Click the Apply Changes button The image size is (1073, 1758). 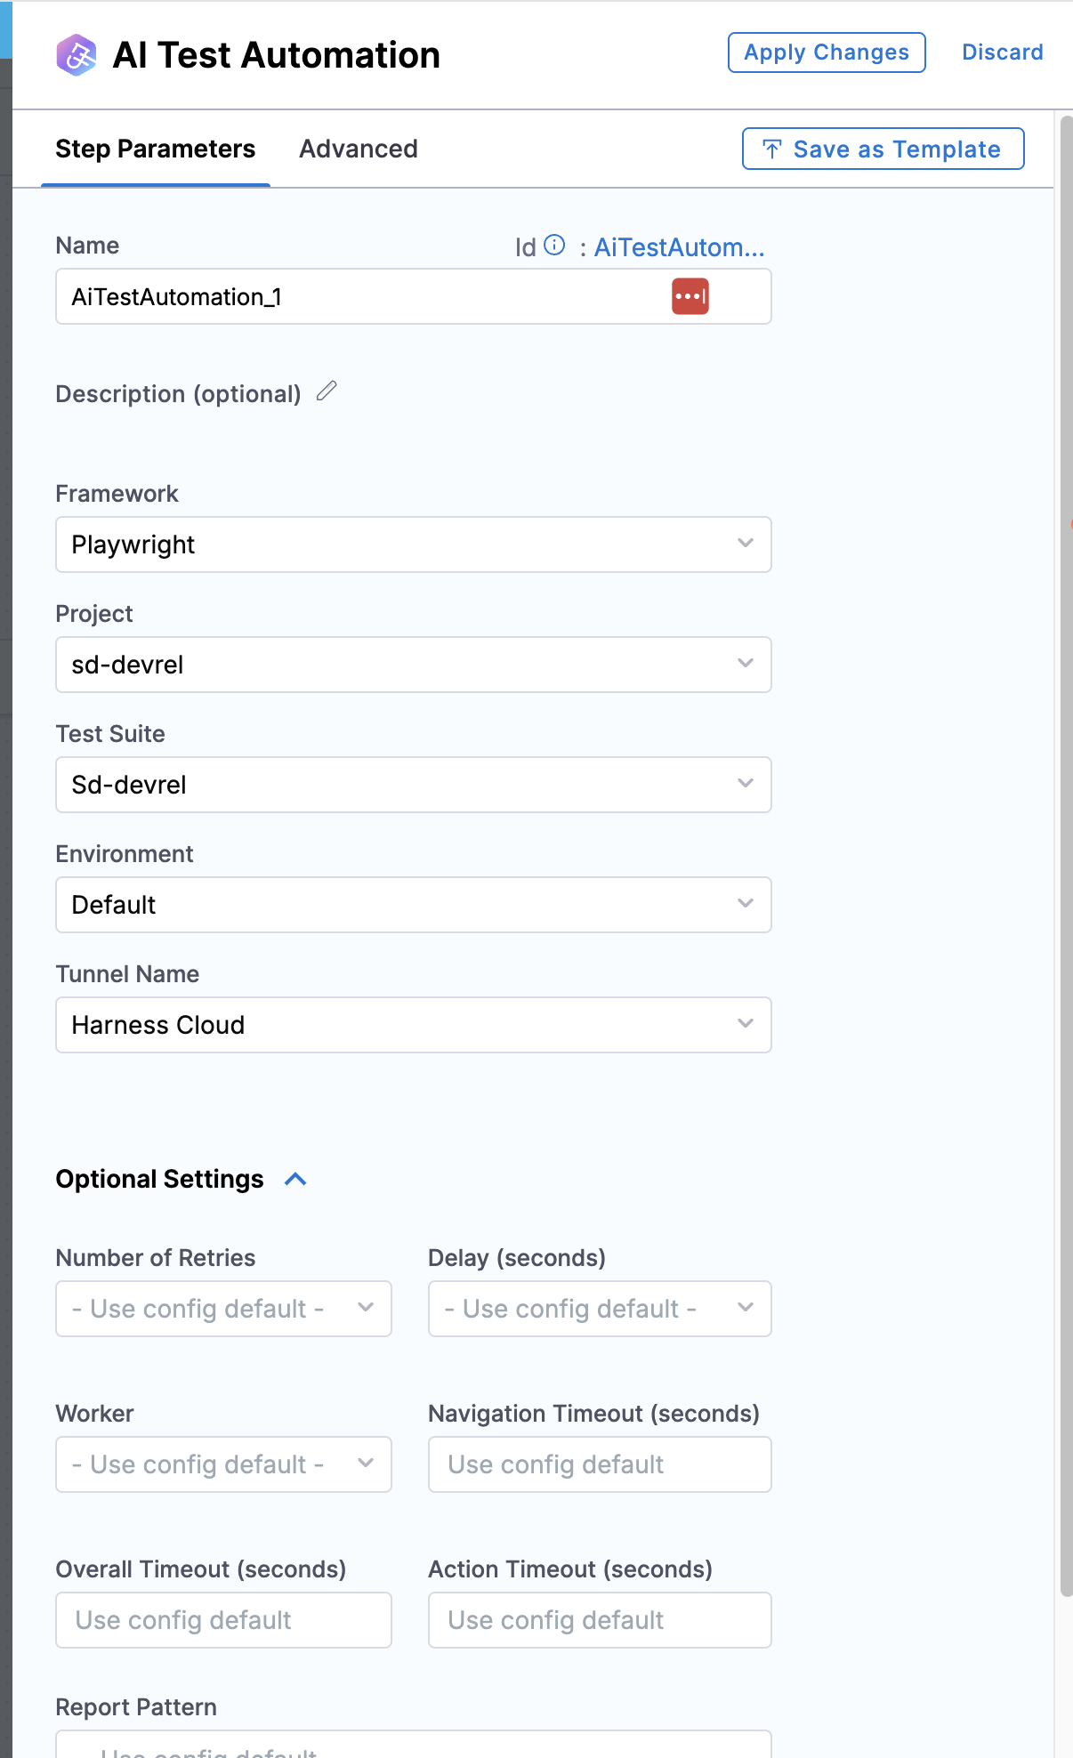[827, 52]
